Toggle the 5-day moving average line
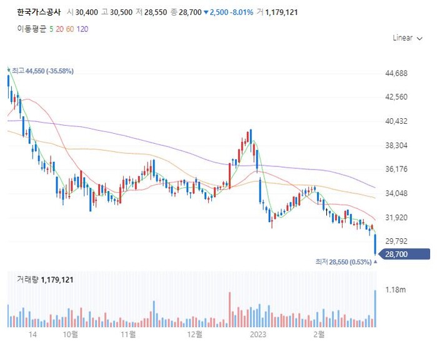The image size is (437, 354). tap(51, 29)
